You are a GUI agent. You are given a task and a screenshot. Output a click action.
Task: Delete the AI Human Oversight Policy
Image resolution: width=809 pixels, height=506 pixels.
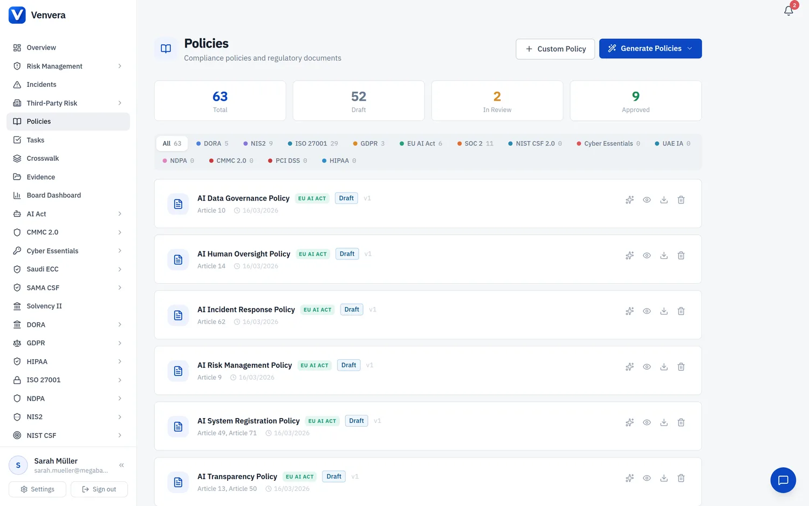[681, 256]
